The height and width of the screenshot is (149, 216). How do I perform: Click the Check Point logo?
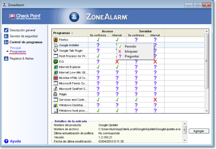(x=25, y=17)
